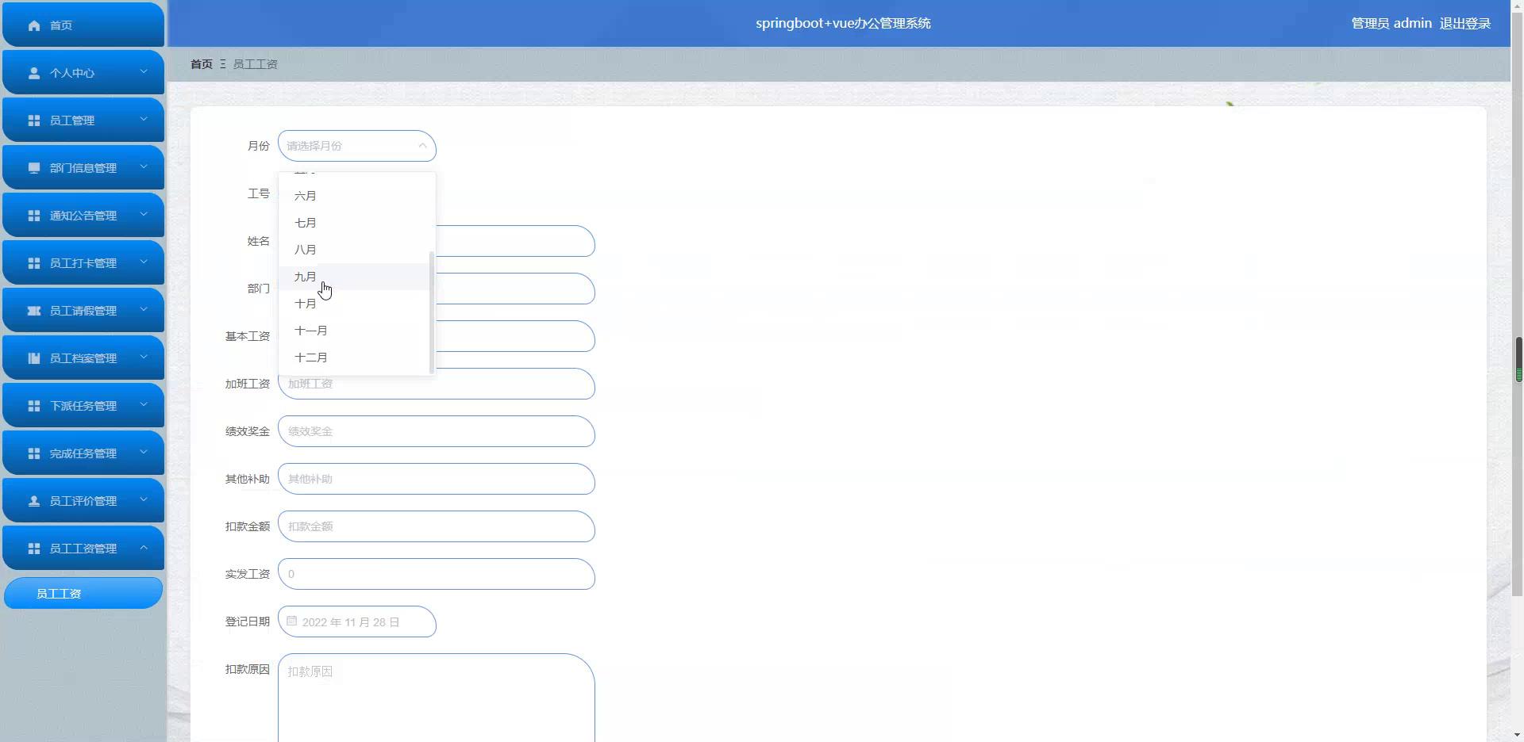Expand the 员工管理 menu chevron
Screen dimensions: 1524x742
144,120
